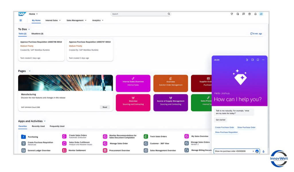The image size is (294, 172).
Task: Refresh the To Dos list
Action: point(252,34)
